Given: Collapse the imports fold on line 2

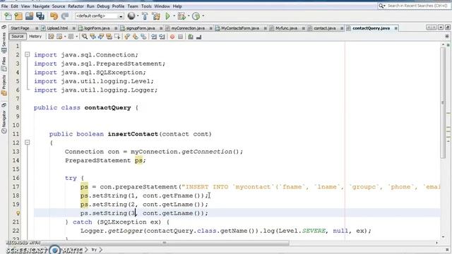Looking at the screenshot, I should 27,54.
